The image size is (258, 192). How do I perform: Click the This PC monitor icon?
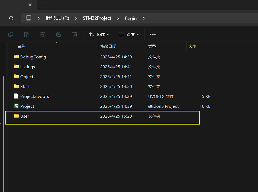coord(29,18)
